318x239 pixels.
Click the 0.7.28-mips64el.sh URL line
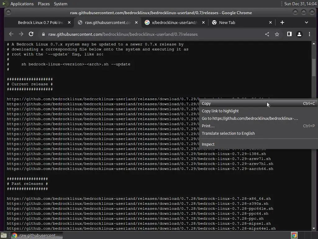click(x=141, y=228)
